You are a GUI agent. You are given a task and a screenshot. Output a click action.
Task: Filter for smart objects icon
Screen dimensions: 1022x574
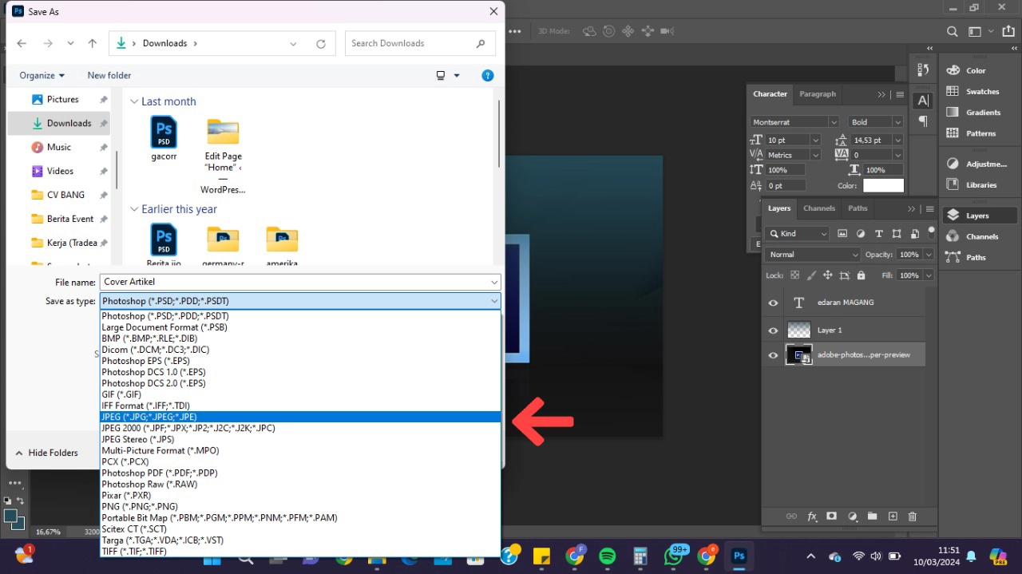(914, 234)
